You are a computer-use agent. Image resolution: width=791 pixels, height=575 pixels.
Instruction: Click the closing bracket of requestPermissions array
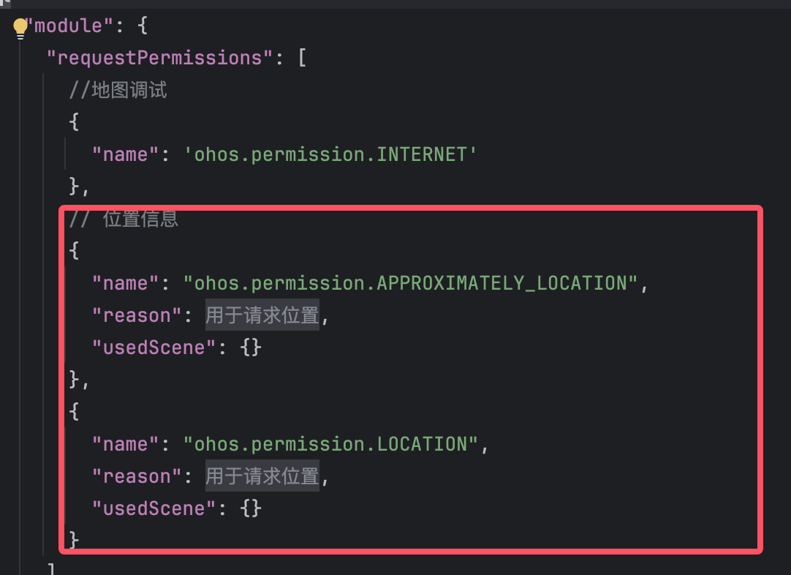tap(51, 569)
